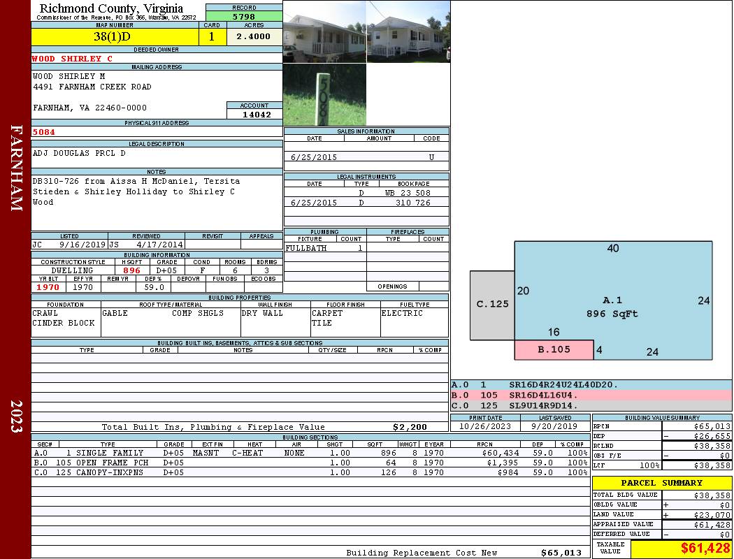
Task: Click the red taxable value $61,428
Action: 705,549
